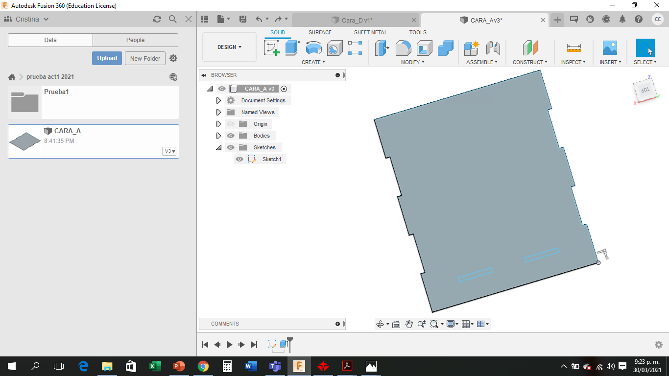Choose the Revolve tool
The width and height of the screenshot is (669, 376).
click(x=313, y=48)
